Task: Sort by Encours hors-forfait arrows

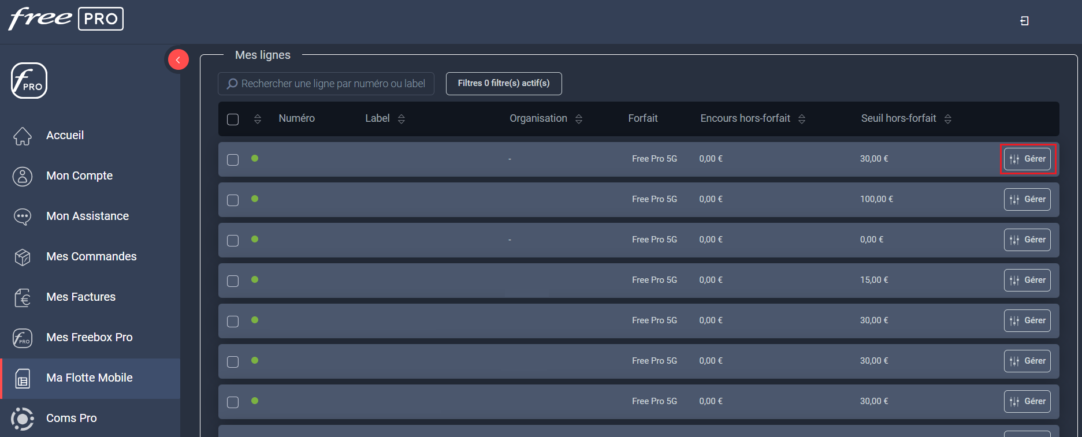Action: click(802, 119)
